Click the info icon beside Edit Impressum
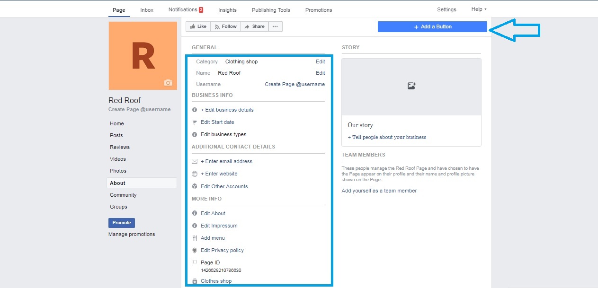The height and width of the screenshot is (288, 598). click(x=195, y=226)
